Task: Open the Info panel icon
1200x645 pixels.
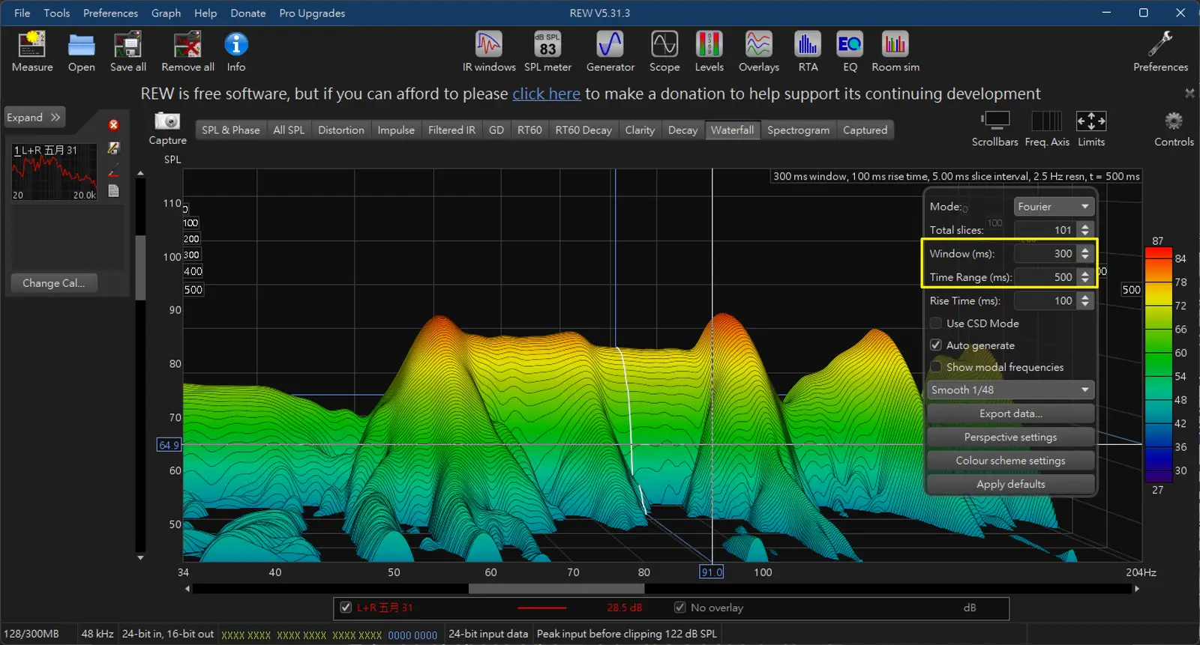Action: (236, 45)
